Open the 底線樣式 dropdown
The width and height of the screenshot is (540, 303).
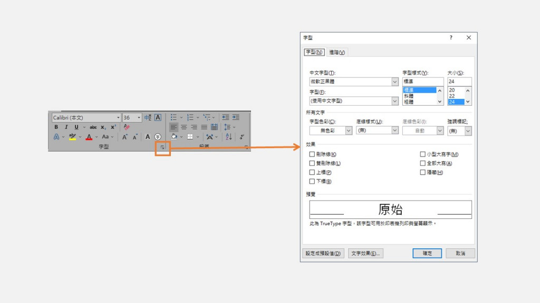click(x=394, y=130)
